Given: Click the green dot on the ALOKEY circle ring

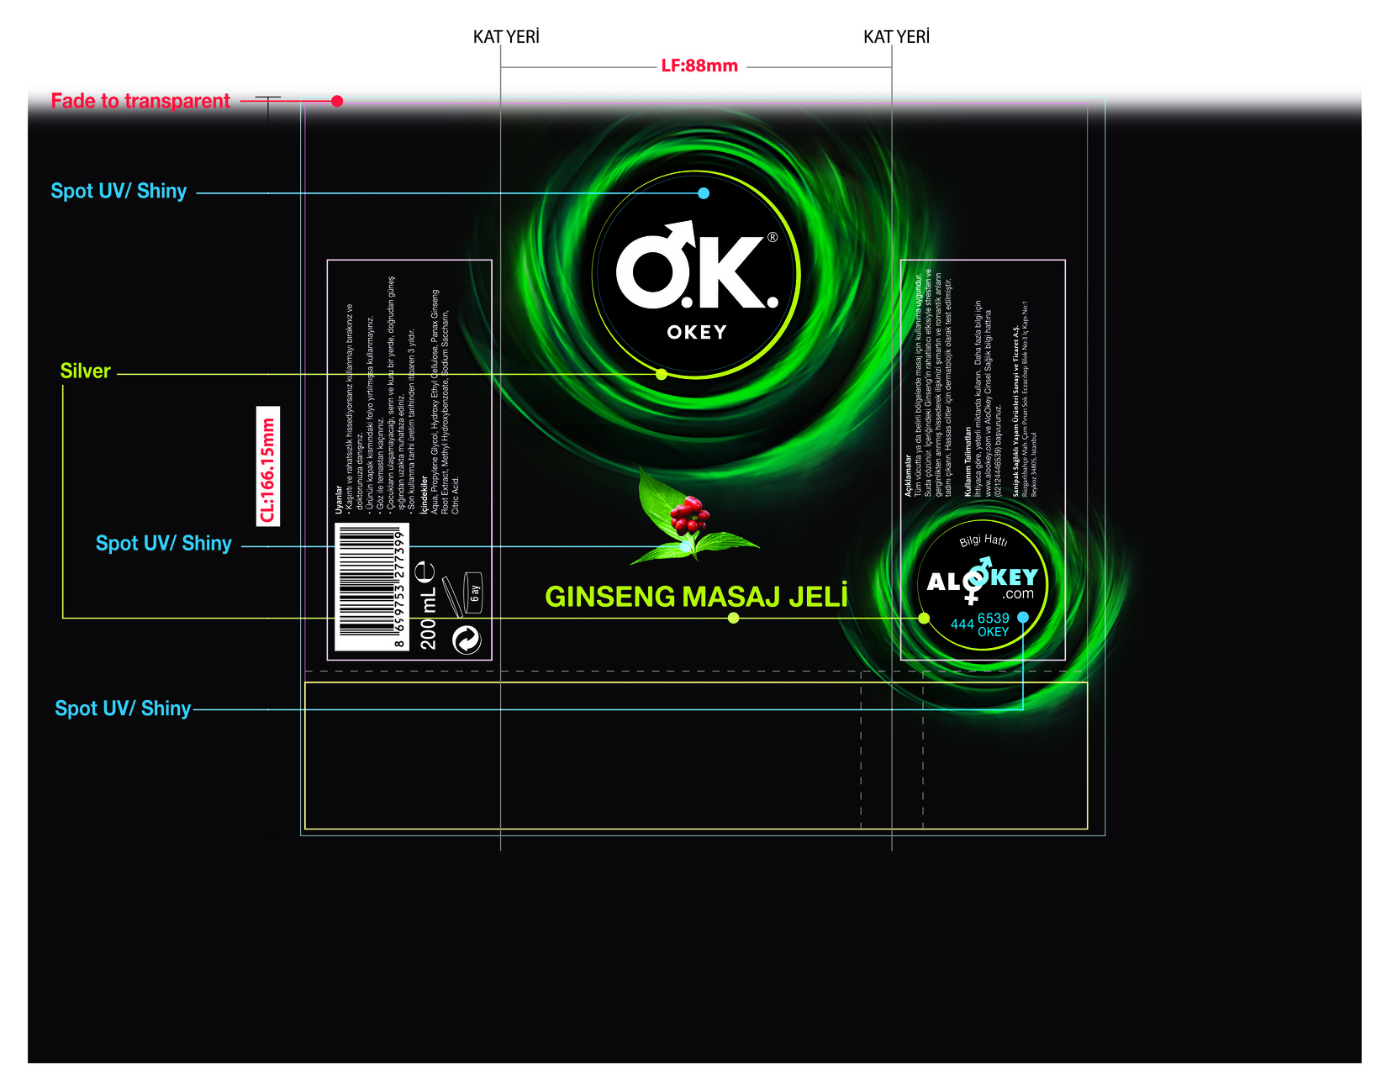Looking at the screenshot, I should pos(925,618).
